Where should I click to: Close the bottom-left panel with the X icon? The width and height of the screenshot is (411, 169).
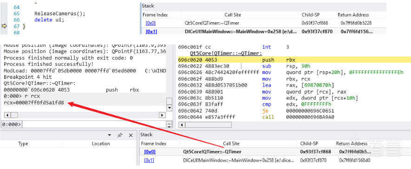click(131, 135)
